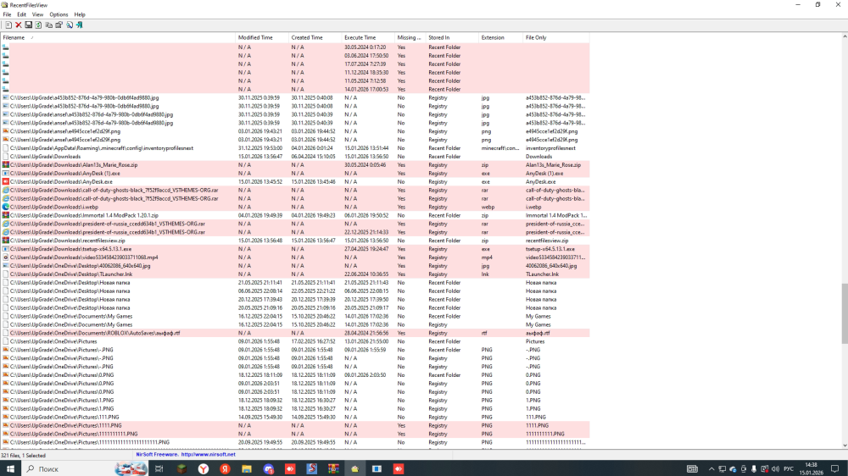This screenshot has height=476, width=848.
Task: Open the File menu
Action: pyautogui.click(x=7, y=14)
